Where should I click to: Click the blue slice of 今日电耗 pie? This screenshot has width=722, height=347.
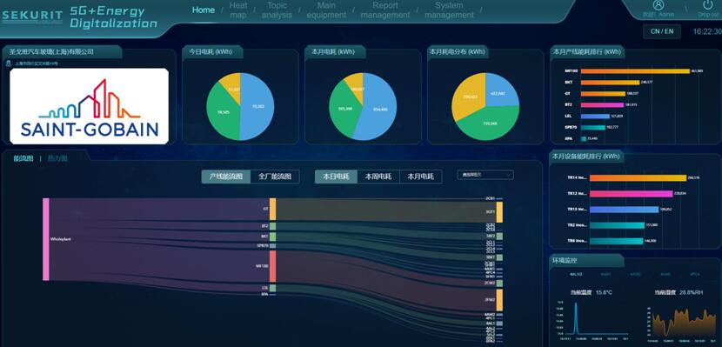[x=258, y=107]
